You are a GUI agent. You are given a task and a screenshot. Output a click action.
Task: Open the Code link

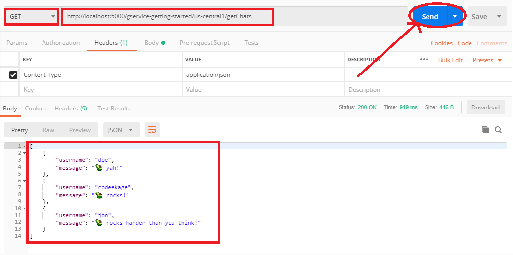tap(465, 43)
